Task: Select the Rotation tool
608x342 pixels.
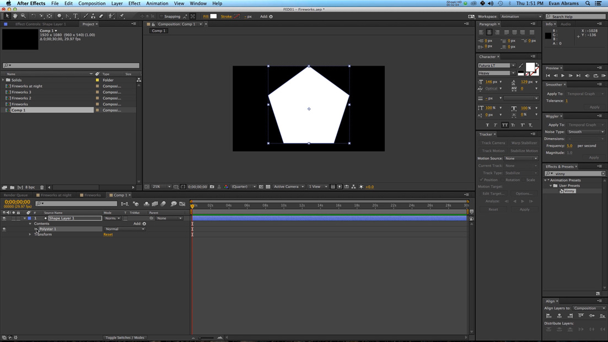Action: (33, 17)
